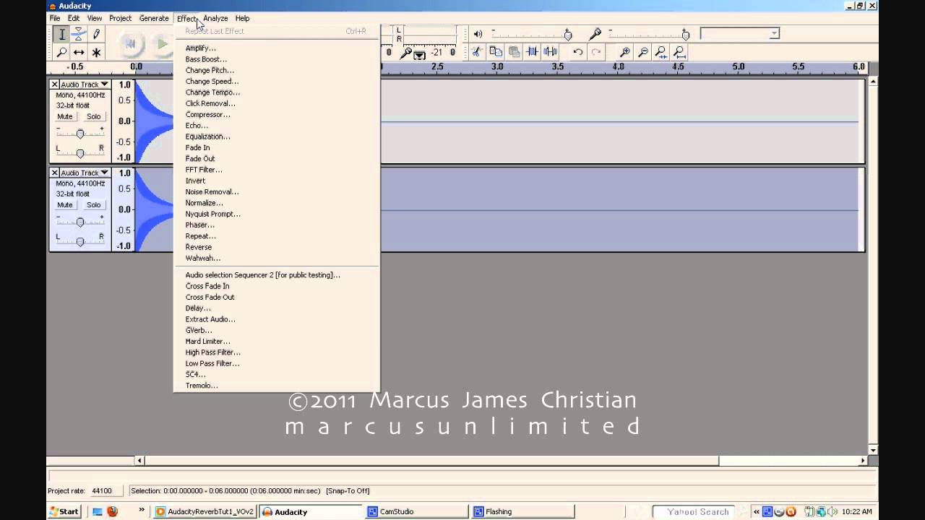Screen dimensions: 925x520
Task: Open the second Audio Track dropdown menu
Action: coord(85,173)
